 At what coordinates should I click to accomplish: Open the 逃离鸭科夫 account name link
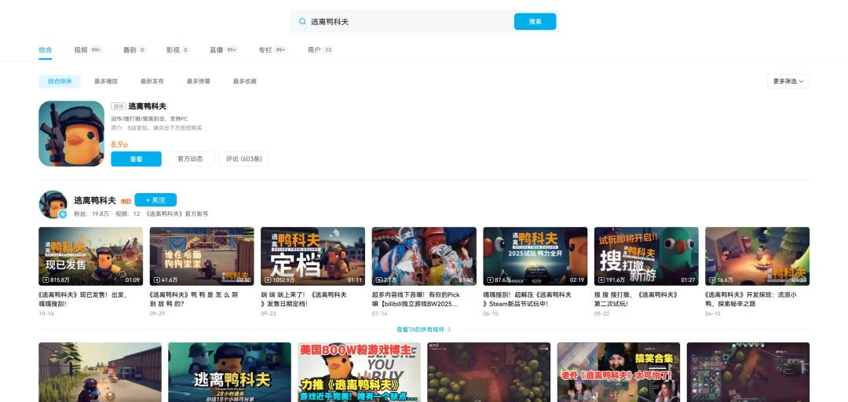95,200
